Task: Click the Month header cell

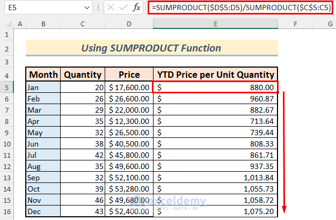Action: point(43,75)
